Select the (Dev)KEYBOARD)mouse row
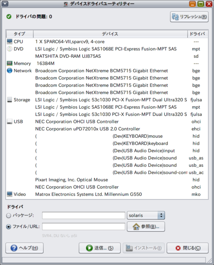The height and width of the screenshot is (265, 214). 107,136
